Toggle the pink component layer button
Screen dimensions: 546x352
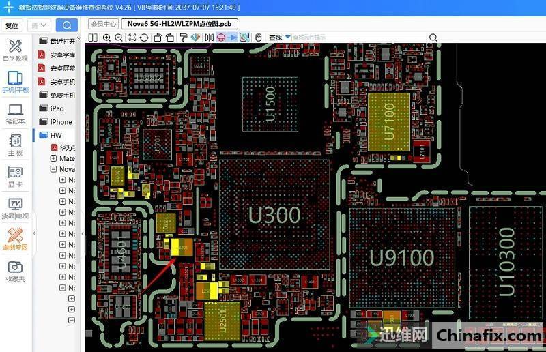pos(221,38)
